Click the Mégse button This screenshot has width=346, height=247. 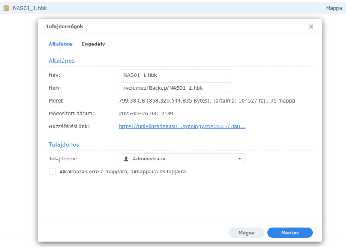(246, 233)
